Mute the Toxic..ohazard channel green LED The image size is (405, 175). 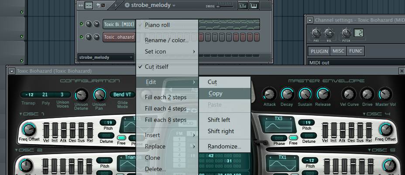tap(82, 37)
